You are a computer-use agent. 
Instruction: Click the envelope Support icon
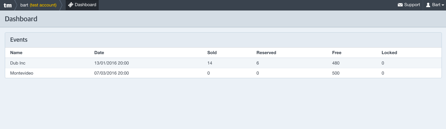click(400, 5)
